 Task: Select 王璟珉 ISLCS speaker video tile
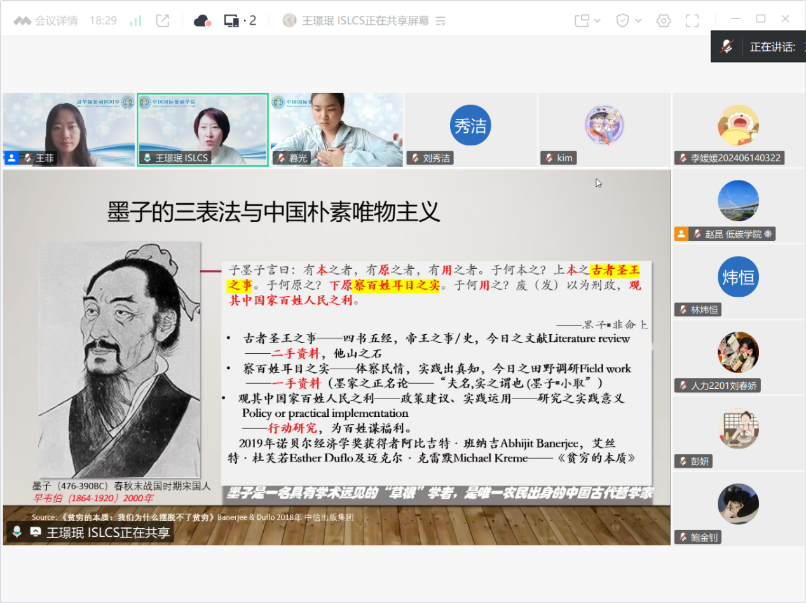coord(203,130)
